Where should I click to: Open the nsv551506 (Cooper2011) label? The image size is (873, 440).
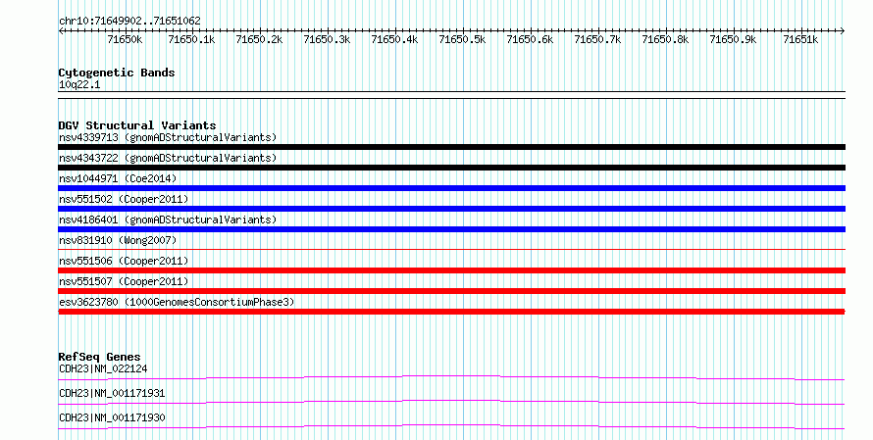pos(124,261)
